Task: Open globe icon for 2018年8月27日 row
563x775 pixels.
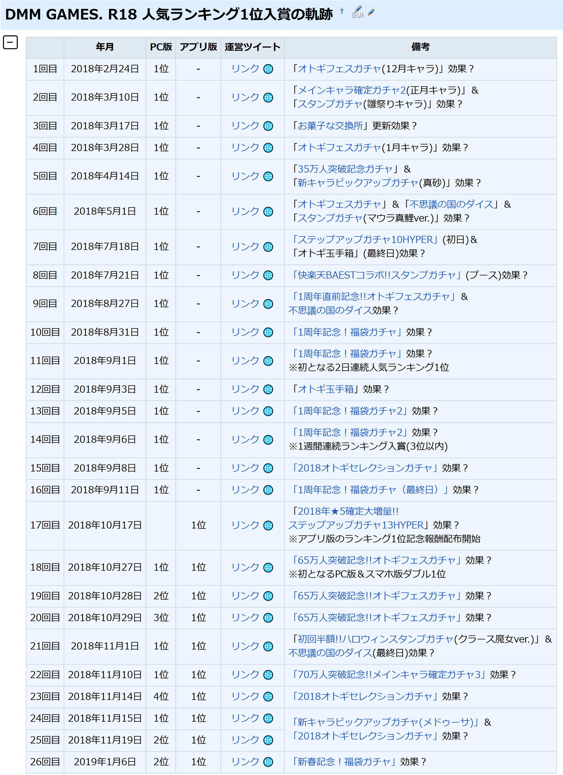Action: (268, 304)
